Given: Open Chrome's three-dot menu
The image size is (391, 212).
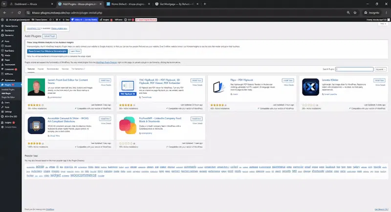Looking at the screenshot, I should (386, 13).
